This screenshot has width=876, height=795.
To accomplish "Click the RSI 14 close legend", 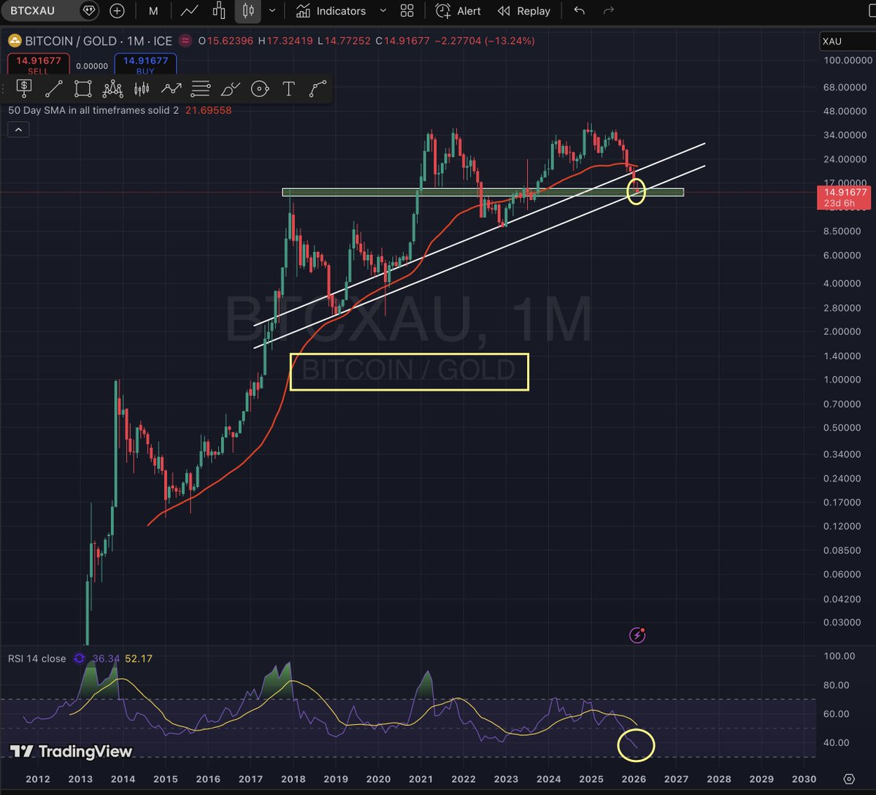I will (x=36, y=658).
